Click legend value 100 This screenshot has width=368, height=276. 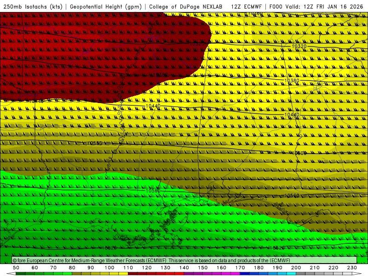click(x=109, y=268)
